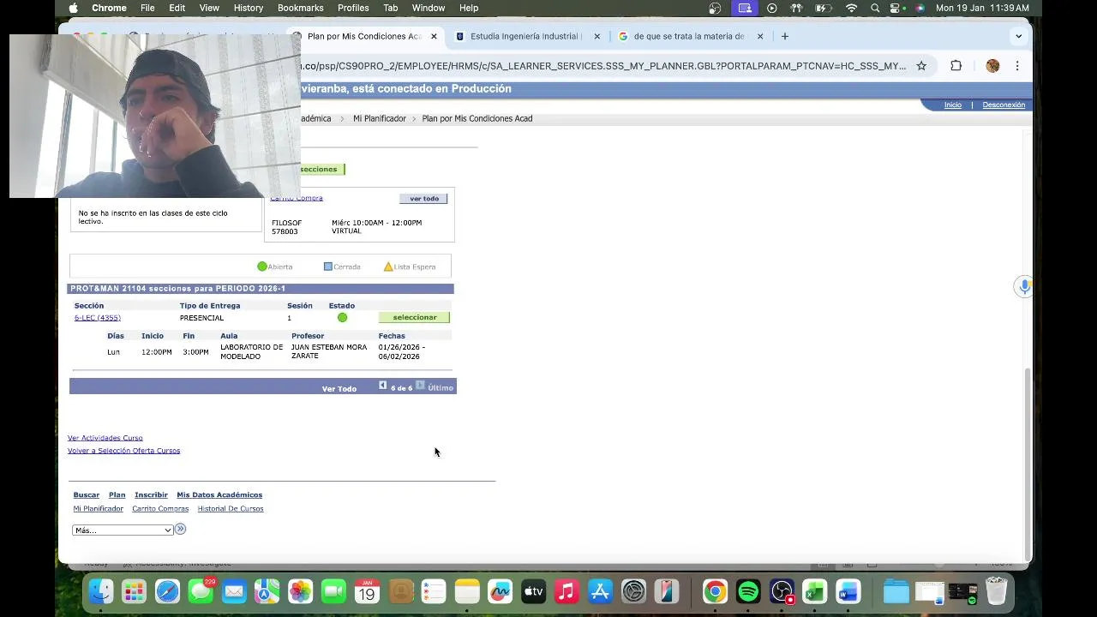
Task: Open System Settings in the dock
Action: pos(633,591)
